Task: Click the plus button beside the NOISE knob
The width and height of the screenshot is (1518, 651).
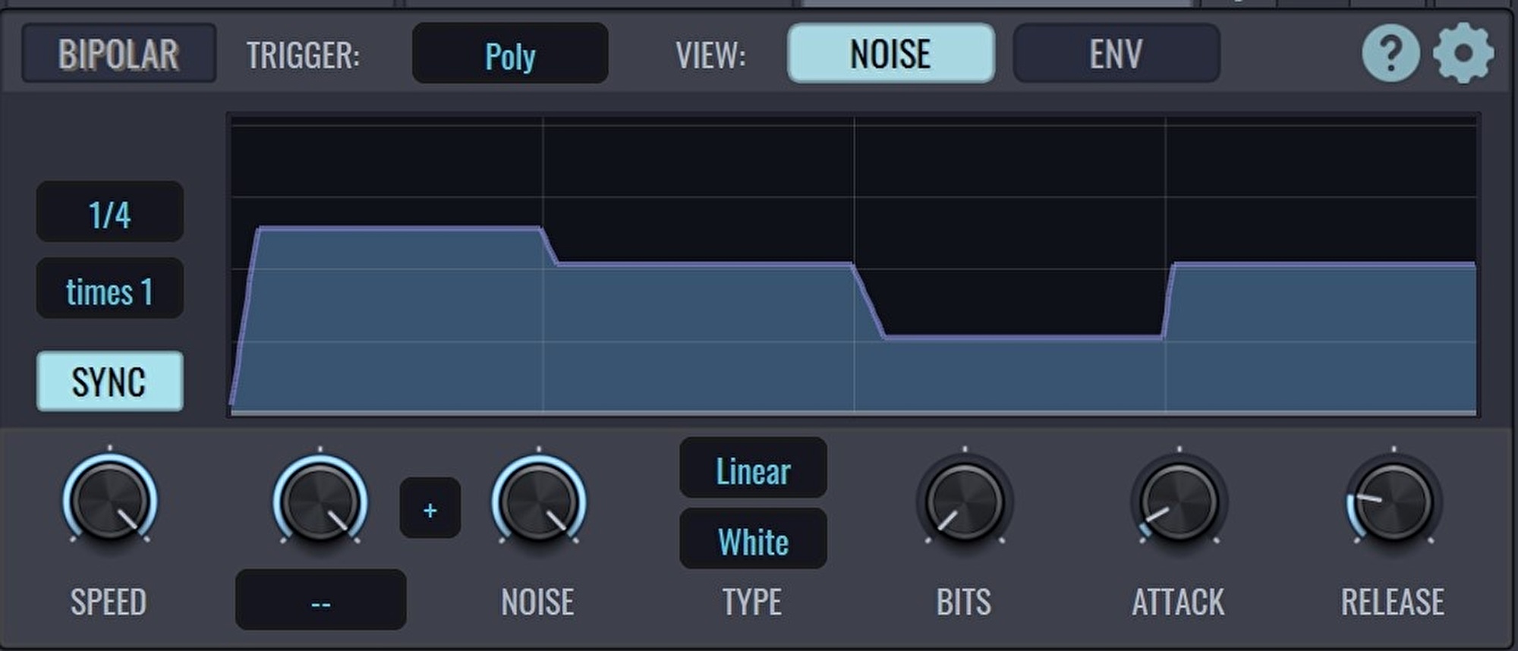Action: (430, 508)
